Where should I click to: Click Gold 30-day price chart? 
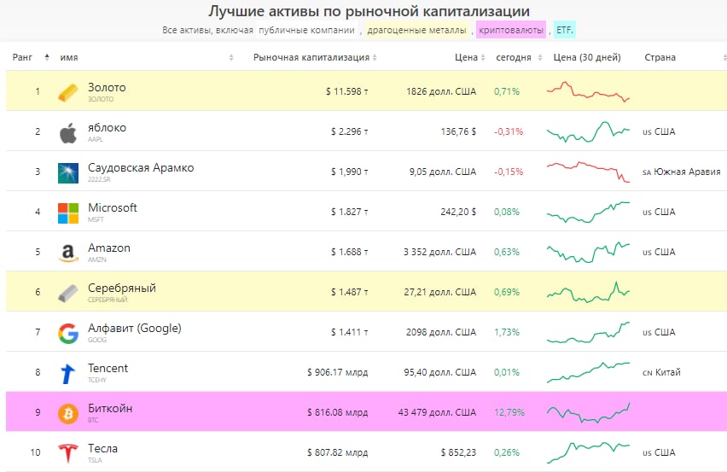click(588, 91)
